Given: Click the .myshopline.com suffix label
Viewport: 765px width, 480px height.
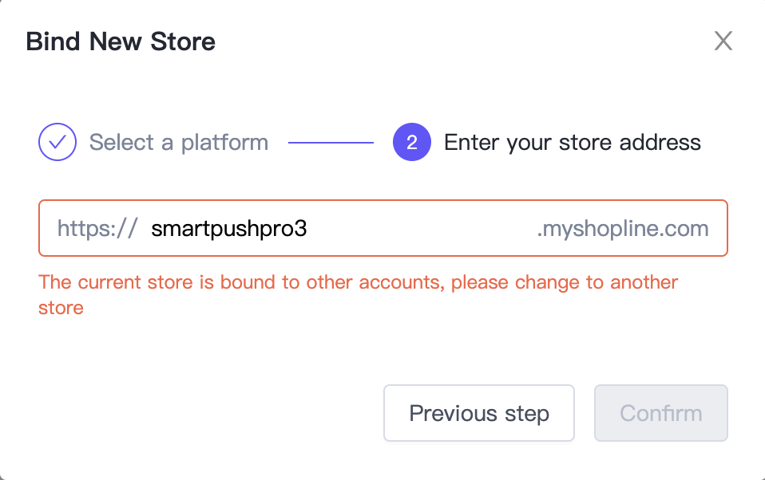Looking at the screenshot, I should pyautogui.click(x=623, y=229).
